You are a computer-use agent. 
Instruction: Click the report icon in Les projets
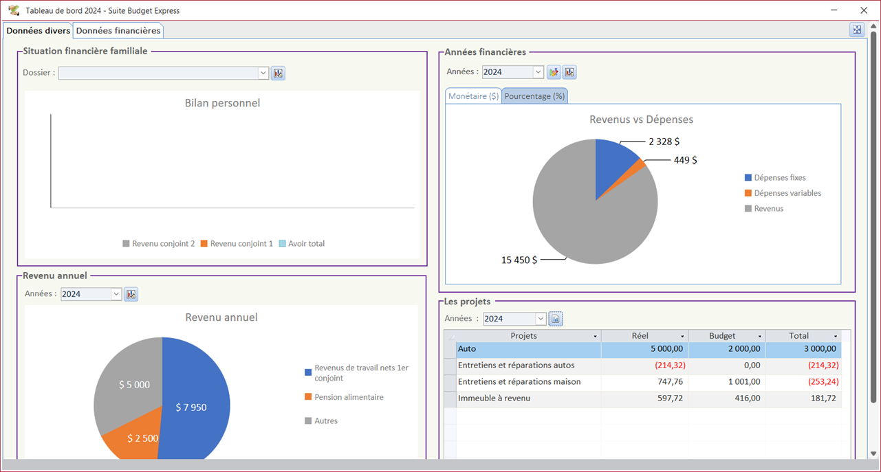click(x=556, y=319)
